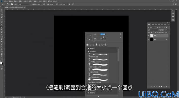Select the black background layer thumbnail
179x98 pixels.
[152, 39]
